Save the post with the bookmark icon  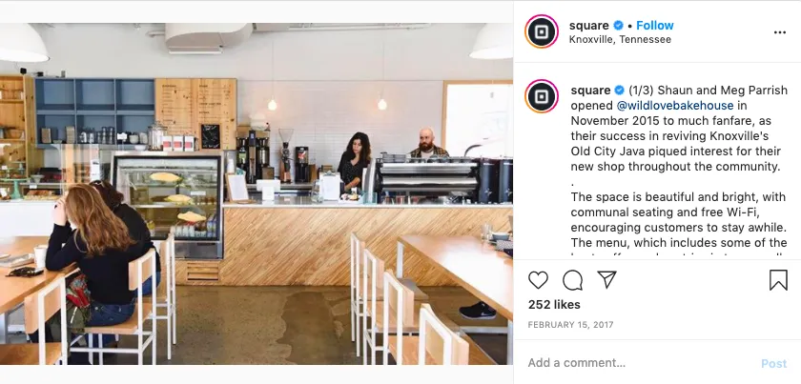778,280
